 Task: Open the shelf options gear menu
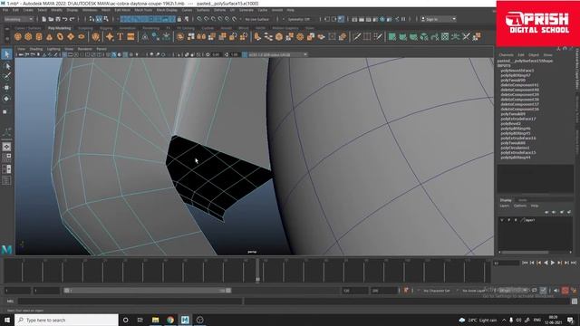pos(6,38)
